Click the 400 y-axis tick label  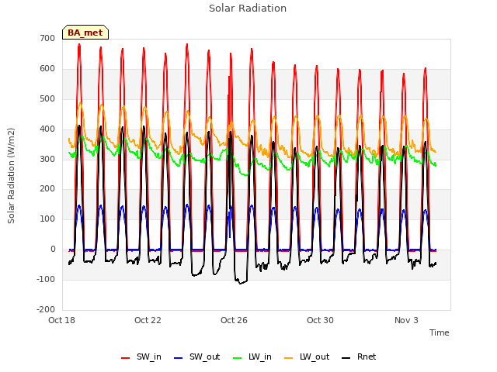coord(47,129)
